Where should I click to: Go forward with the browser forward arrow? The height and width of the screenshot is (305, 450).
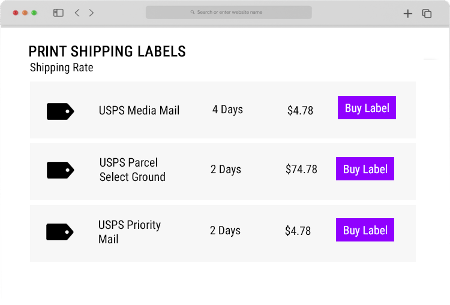pyautogui.click(x=91, y=13)
